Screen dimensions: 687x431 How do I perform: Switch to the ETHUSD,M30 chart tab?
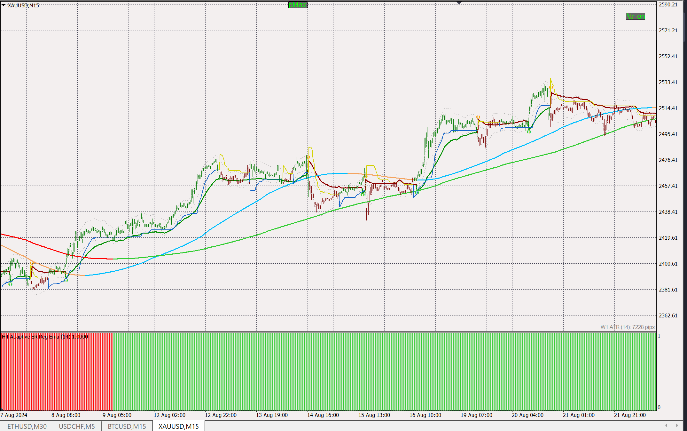point(27,426)
